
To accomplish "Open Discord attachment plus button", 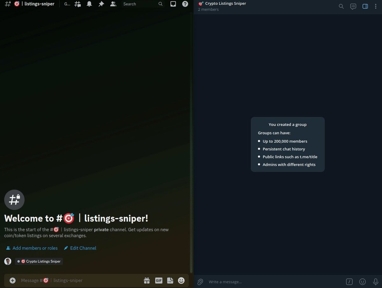I will (12, 280).
